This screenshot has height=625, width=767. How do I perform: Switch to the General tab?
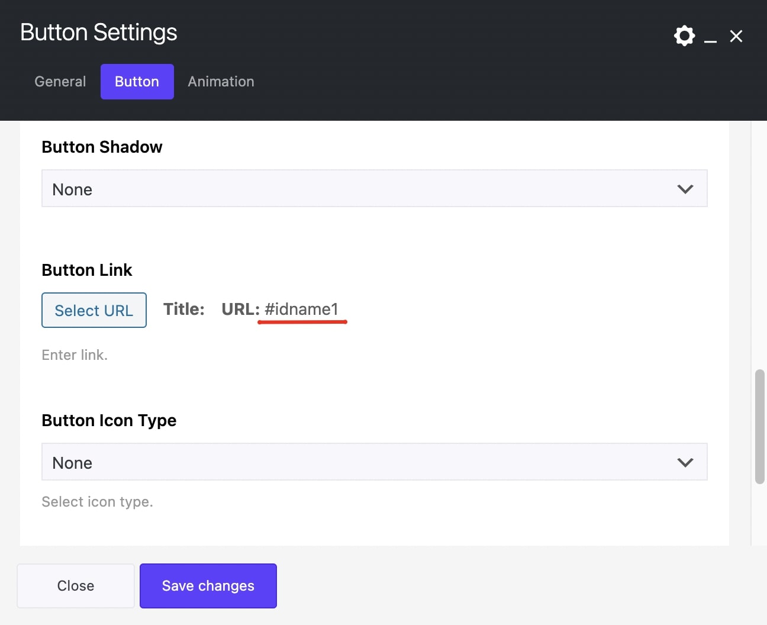pos(60,82)
